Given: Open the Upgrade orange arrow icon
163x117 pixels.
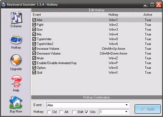Looking at the screenshot, I should tap(16, 60).
